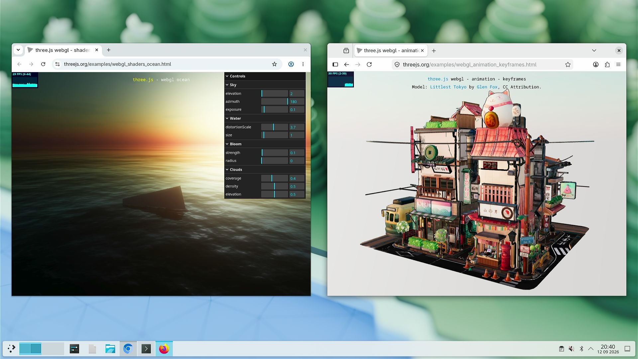This screenshot has width=638, height=359.
Task: Open Chrome profile avatar icon
Action: [291, 64]
